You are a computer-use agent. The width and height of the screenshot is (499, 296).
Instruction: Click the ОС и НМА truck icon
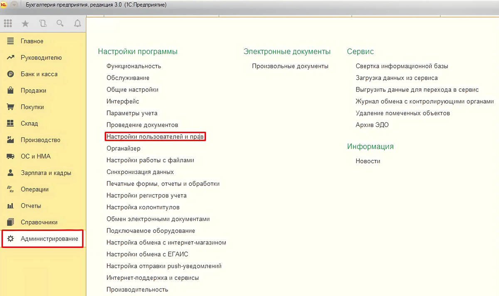click(11, 157)
